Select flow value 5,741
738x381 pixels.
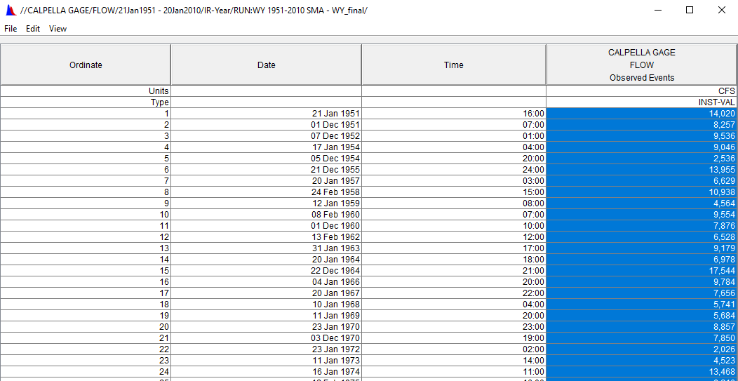click(x=641, y=305)
